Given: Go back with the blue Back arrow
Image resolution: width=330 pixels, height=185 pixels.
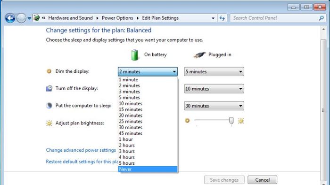Looking at the screenshot, I should coord(10,18).
